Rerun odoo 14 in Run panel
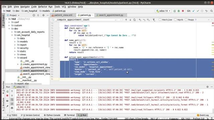 coord(7,92)
